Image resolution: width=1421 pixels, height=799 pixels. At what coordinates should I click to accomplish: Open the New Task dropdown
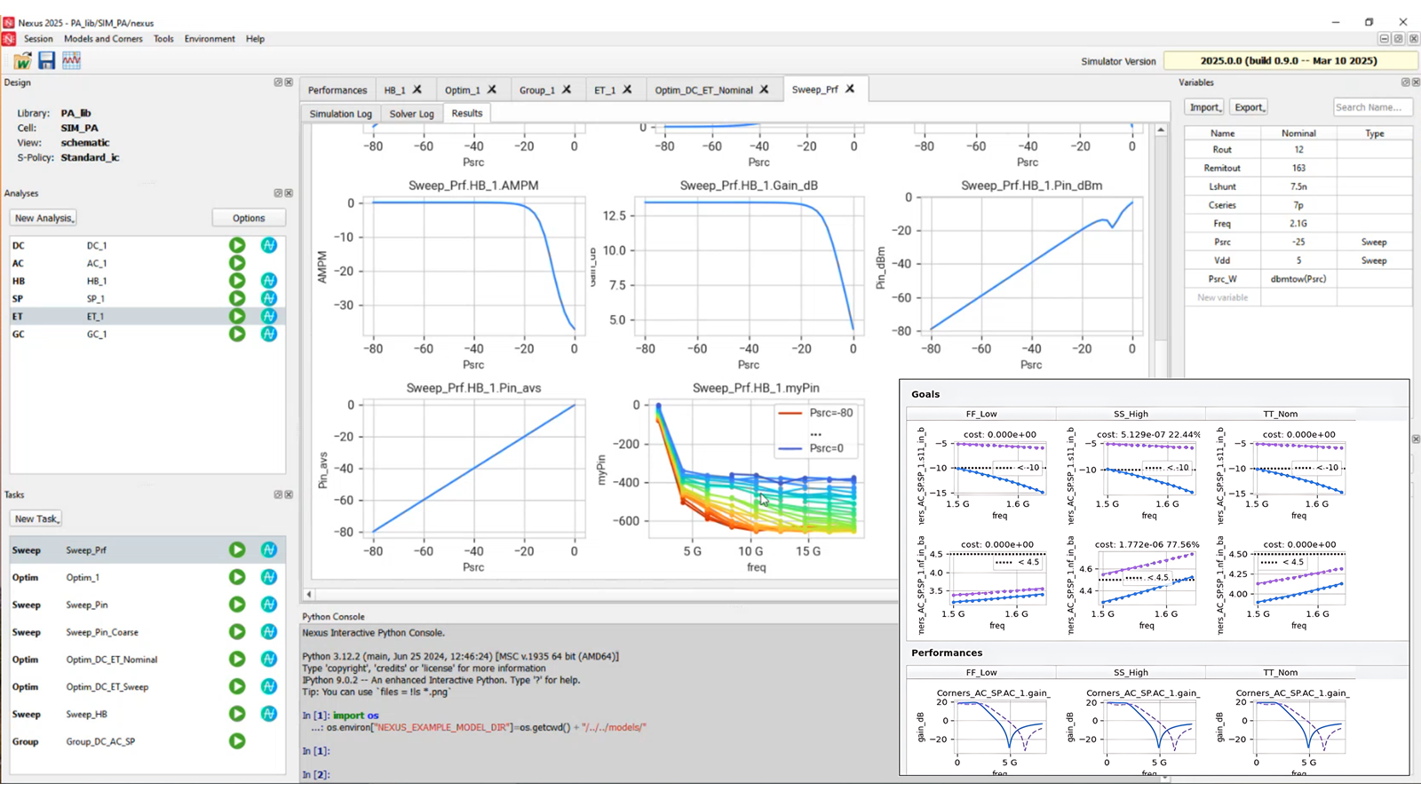tap(36, 518)
